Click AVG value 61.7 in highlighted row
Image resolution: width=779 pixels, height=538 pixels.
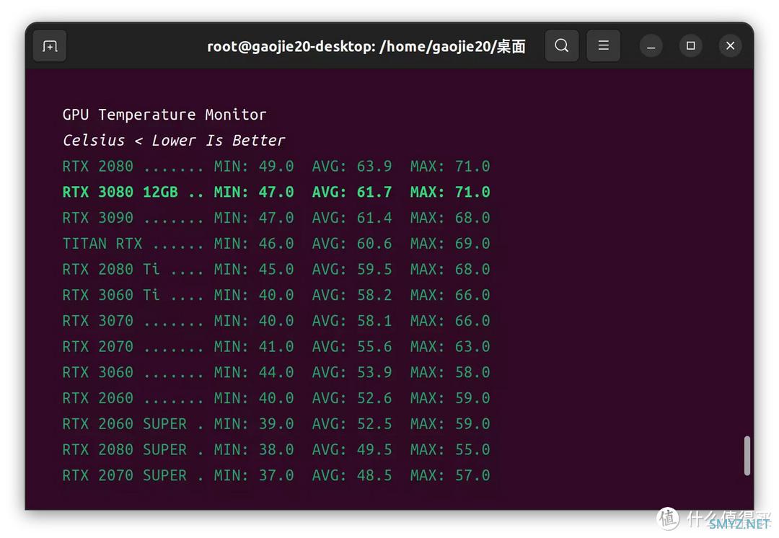[374, 192]
